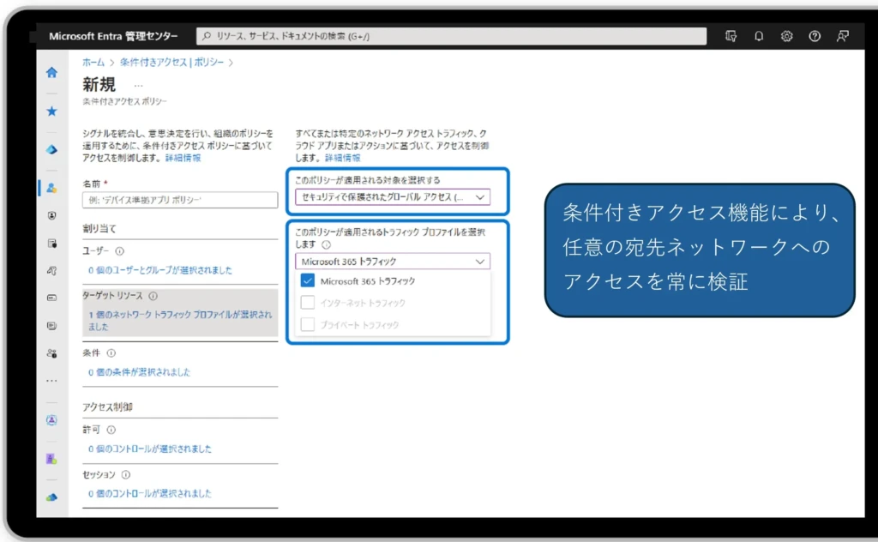Go to ホーム breadcrumb
Image resolution: width=878 pixels, height=542 pixels.
click(93, 62)
